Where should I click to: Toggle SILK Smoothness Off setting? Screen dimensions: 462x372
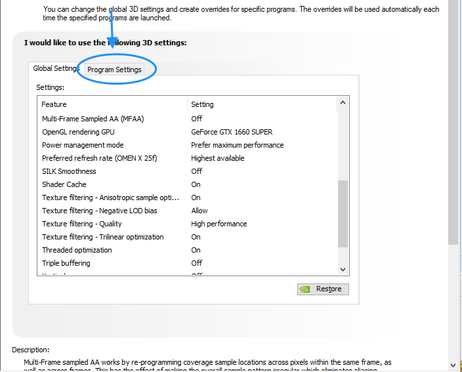click(x=196, y=171)
